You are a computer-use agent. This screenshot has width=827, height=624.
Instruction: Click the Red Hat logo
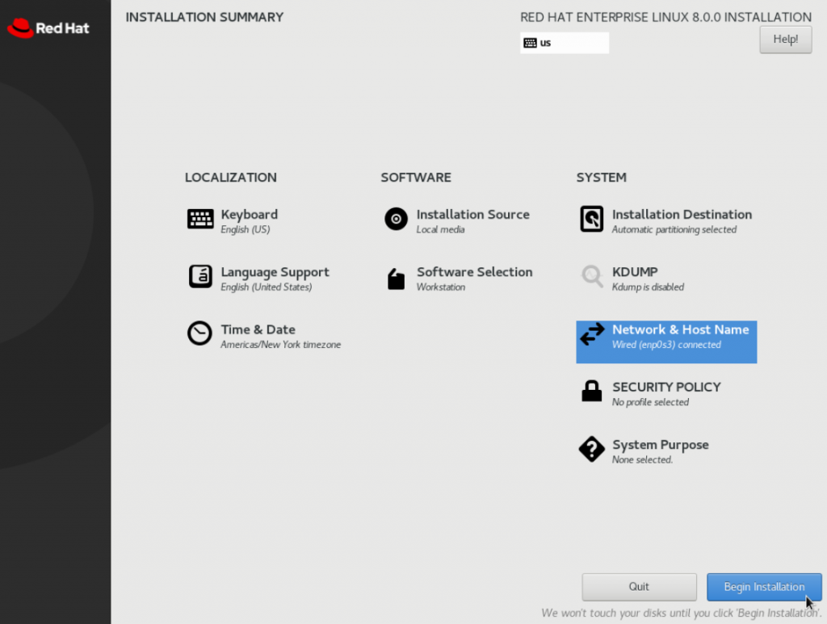[48, 28]
